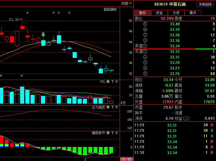
Task: Hide the side panel via 隐藏>>
Action: [x=127, y=3]
